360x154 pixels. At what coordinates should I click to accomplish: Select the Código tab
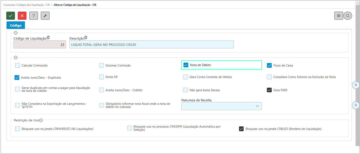pyautogui.click(x=16, y=25)
